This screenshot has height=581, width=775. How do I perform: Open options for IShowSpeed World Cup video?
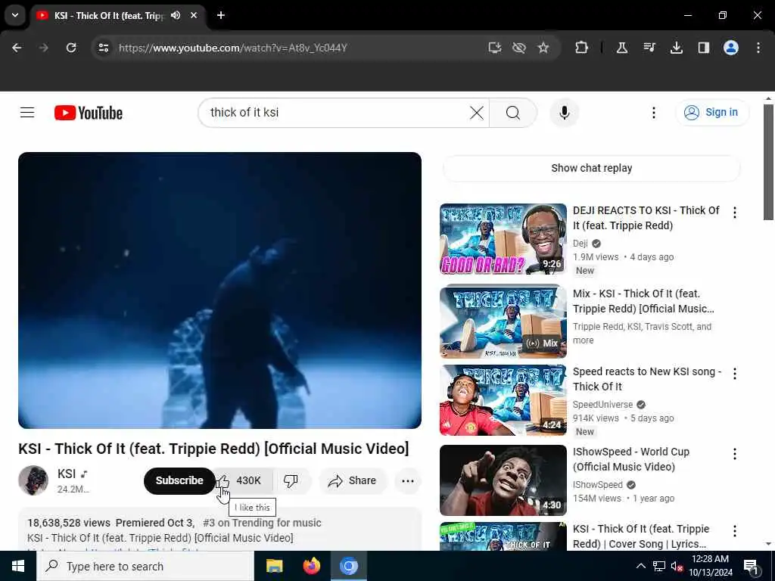734,454
